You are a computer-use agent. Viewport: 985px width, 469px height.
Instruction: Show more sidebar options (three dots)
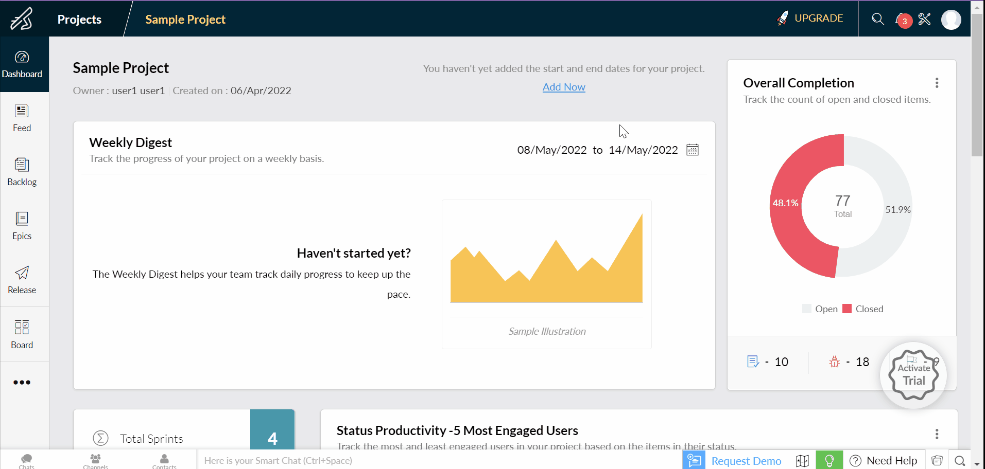point(22,382)
